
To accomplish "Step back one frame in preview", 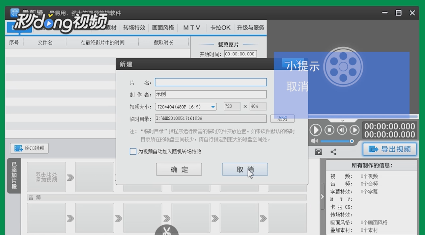I will pos(342,130).
